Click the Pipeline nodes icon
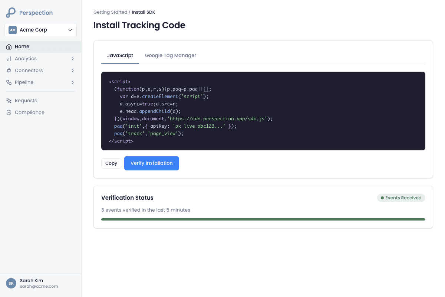This screenshot has width=445, height=297. coord(9,82)
